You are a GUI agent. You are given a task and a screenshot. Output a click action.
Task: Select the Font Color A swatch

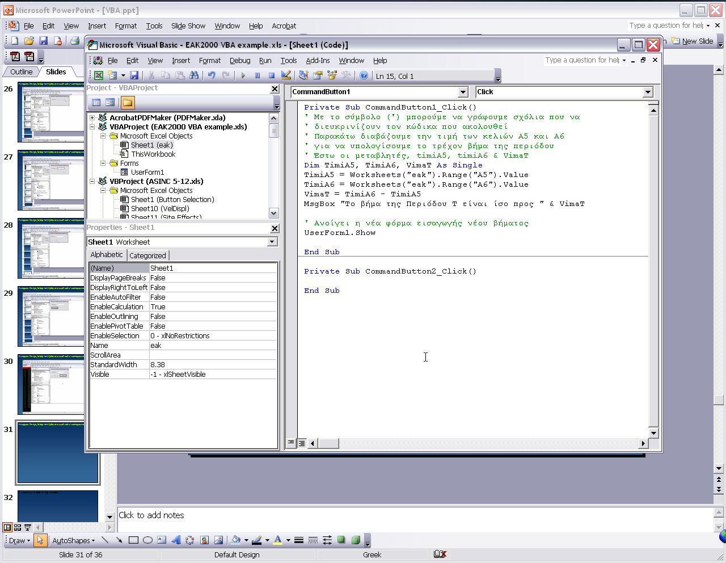(278, 540)
